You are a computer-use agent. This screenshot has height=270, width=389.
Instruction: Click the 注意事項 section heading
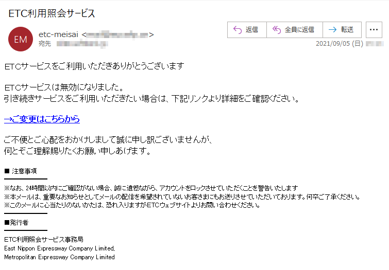pyautogui.click(x=24, y=171)
